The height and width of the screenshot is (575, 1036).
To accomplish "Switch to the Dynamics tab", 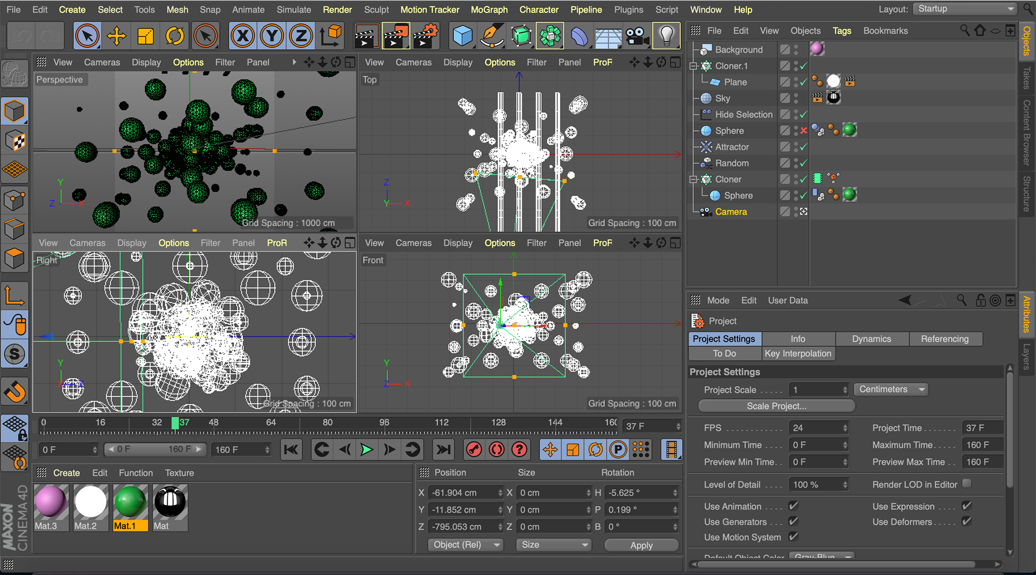I will (871, 339).
